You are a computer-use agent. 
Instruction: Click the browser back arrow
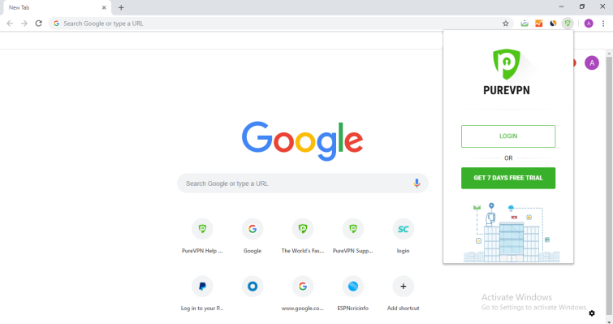pos(10,24)
